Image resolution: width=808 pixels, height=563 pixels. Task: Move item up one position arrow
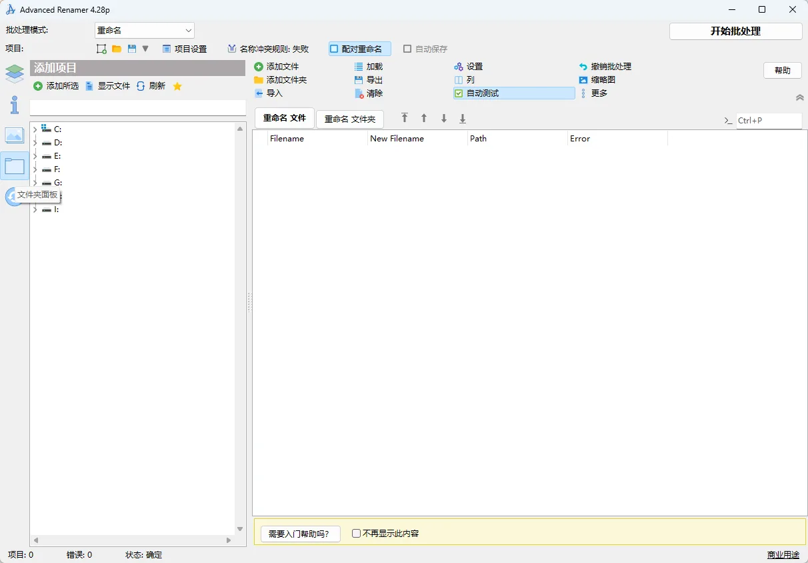[x=424, y=118]
